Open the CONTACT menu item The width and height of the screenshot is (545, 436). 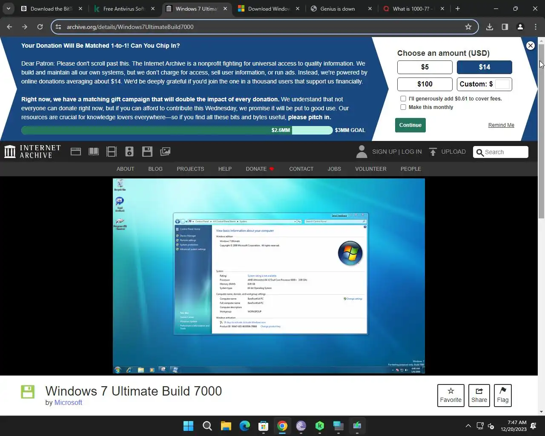tap(301, 169)
